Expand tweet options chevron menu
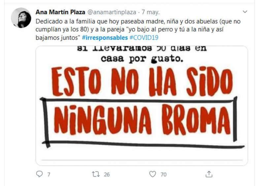Image resolution: width=264 pixels, height=186 pixels. point(245,12)
